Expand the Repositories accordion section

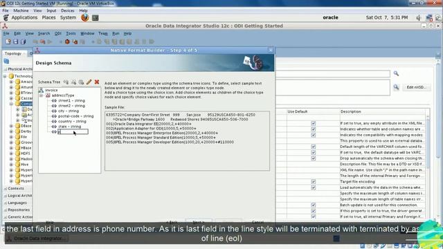[x=19, y=210]
